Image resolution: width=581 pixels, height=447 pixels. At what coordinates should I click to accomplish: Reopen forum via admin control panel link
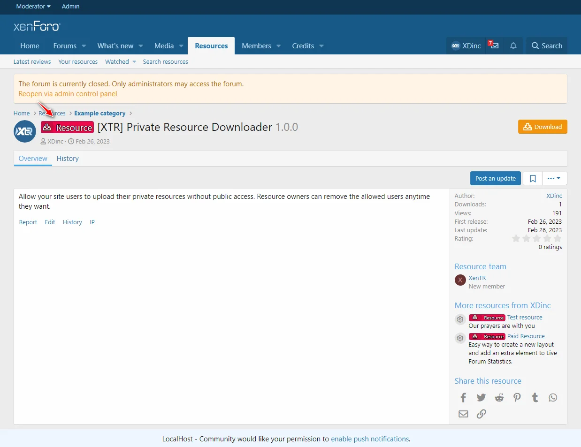(67, 94)
